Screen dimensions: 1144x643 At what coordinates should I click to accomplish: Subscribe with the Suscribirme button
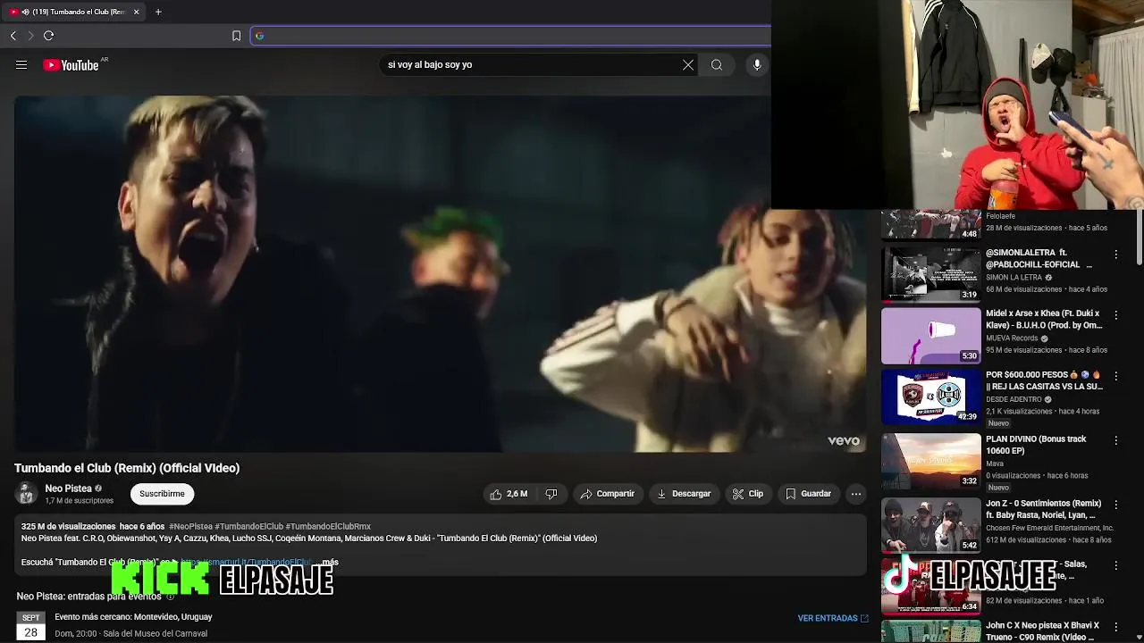pos(162,494)
